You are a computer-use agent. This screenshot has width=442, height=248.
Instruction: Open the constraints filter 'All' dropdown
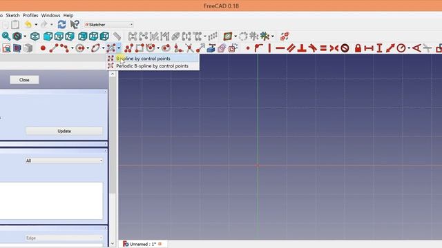[64, 161]
